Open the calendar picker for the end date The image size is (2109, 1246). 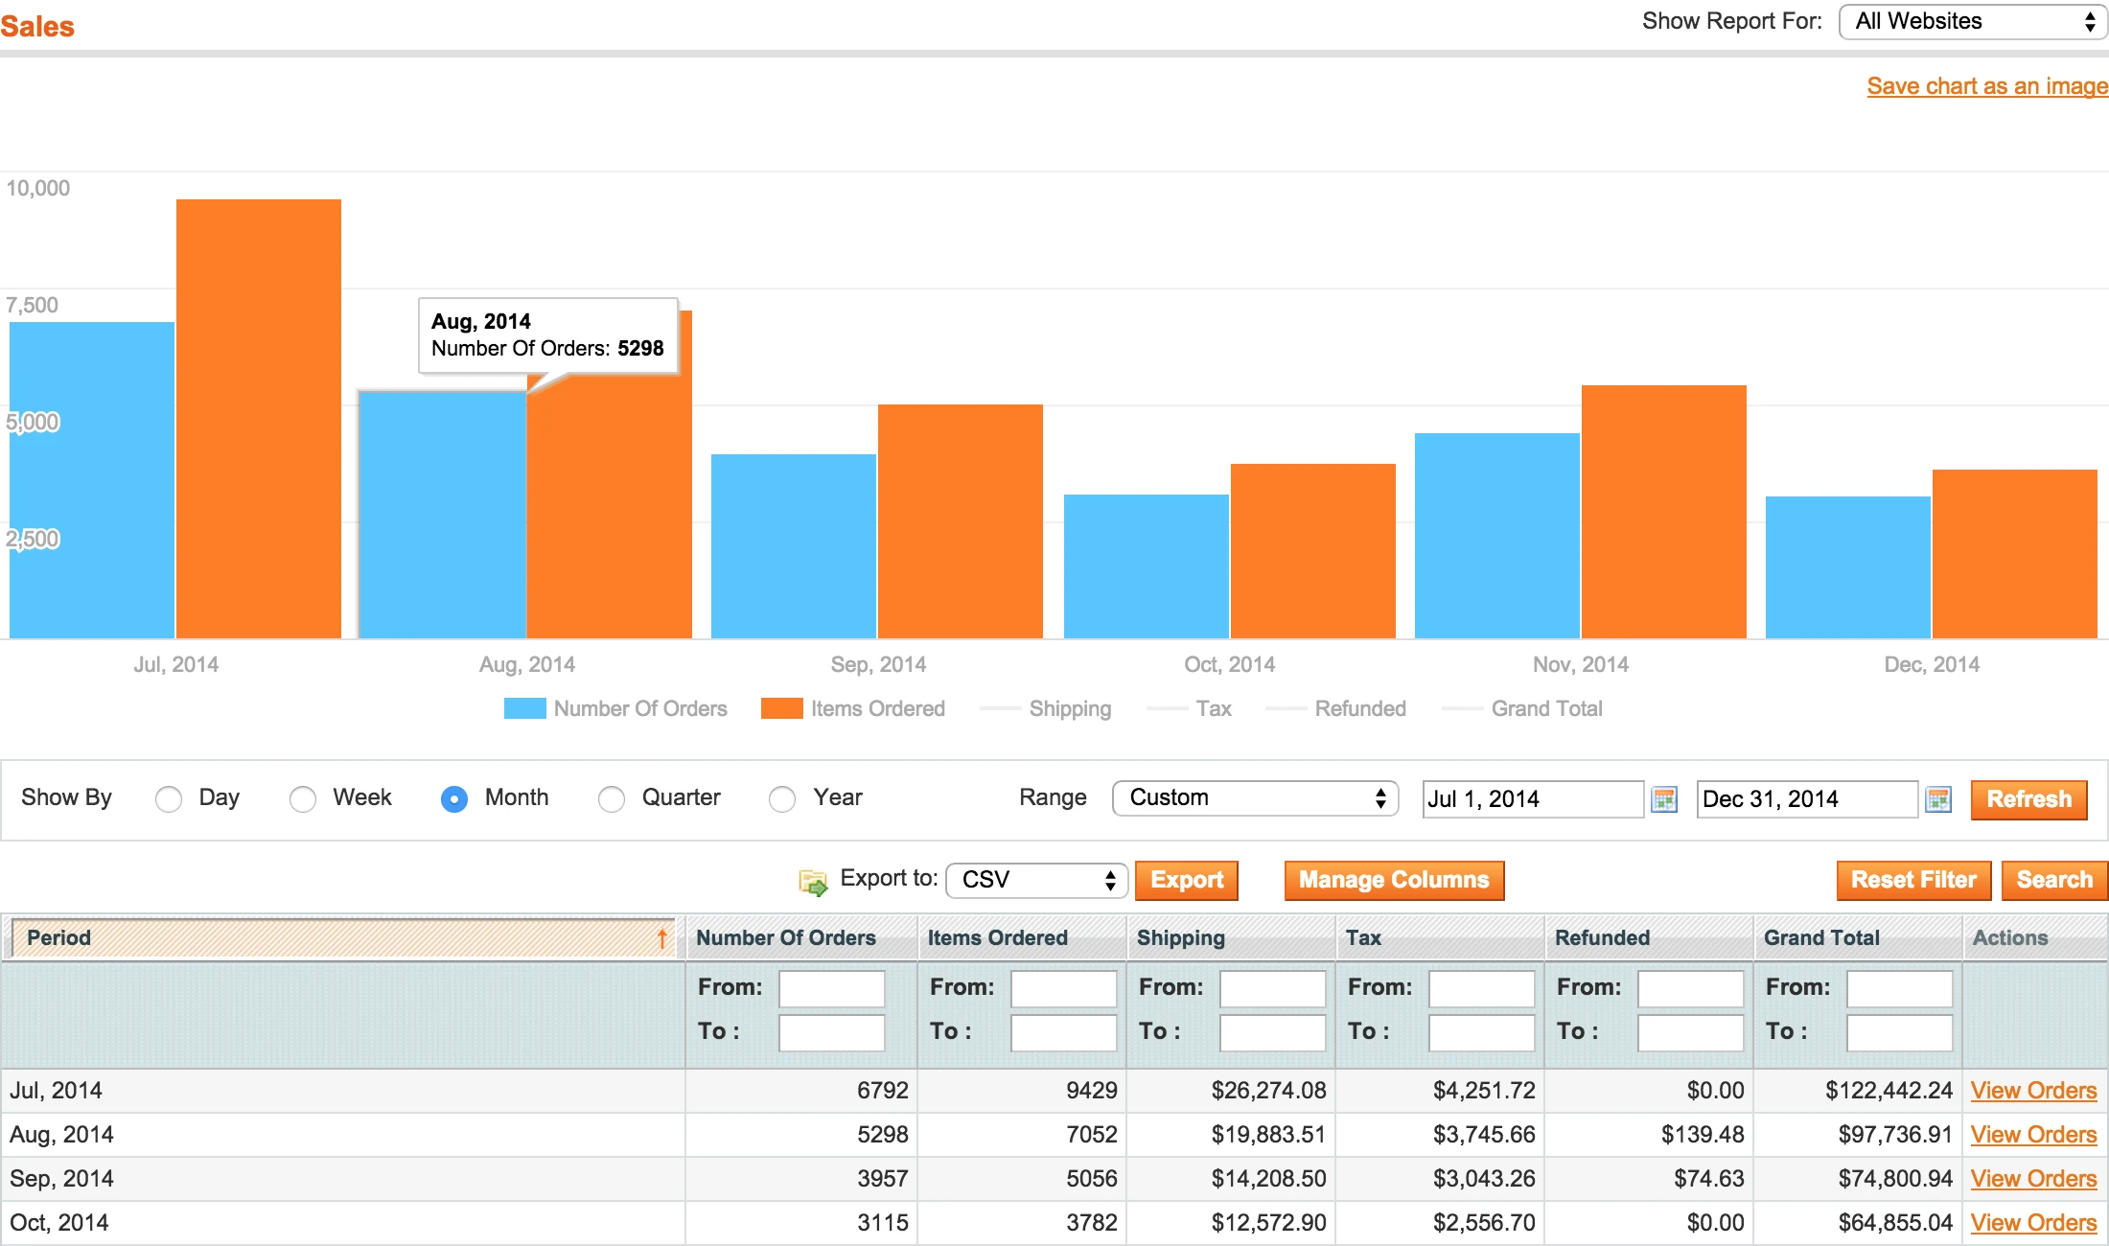point(1939,798)
